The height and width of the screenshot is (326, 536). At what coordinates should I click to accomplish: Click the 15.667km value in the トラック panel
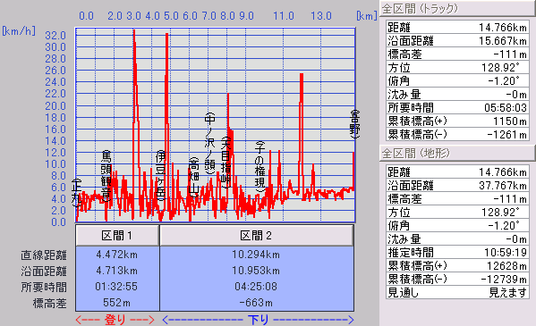pyautogui.click(x=503, y=41)
